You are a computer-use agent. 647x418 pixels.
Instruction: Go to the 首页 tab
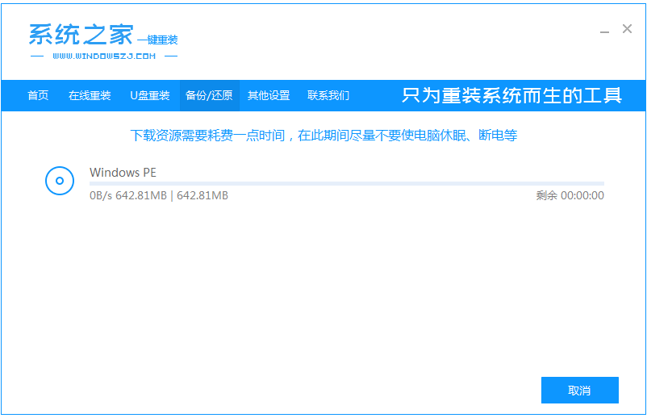tap(38, 95)
